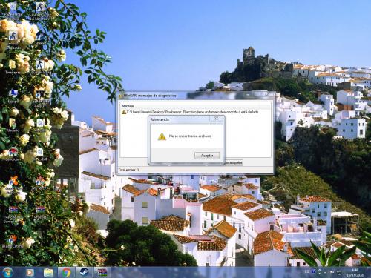Open the Windows Start menu
Viewport: 371px width, 278px height.
7,272
